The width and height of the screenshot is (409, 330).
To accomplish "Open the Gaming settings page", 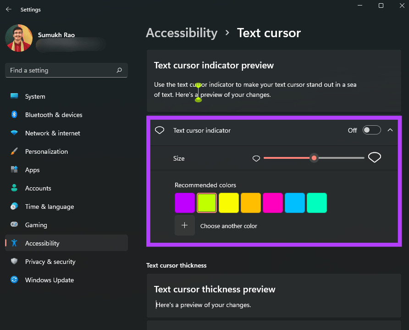I will 36,225.
